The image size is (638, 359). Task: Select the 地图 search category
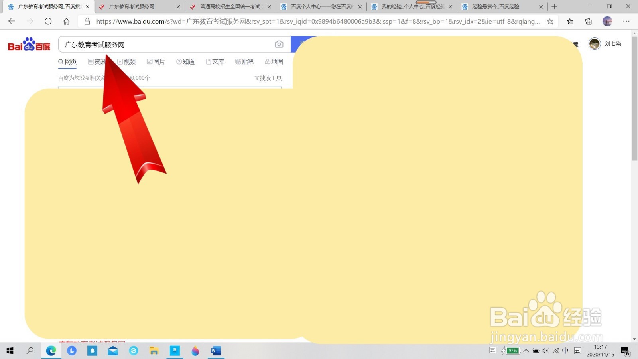[x=274, y=62]
